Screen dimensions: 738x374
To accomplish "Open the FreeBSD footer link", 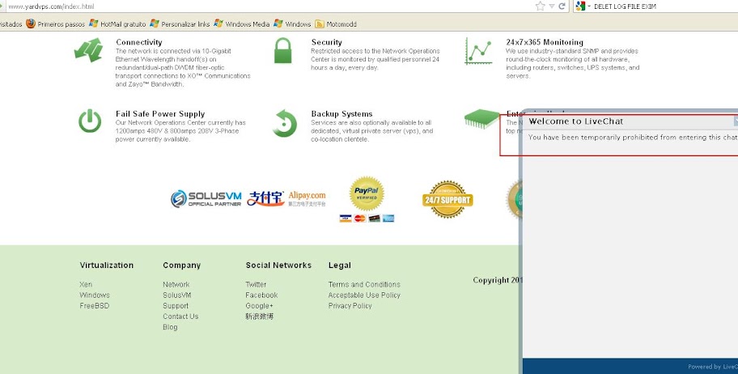I will click(x=95, y=306).
